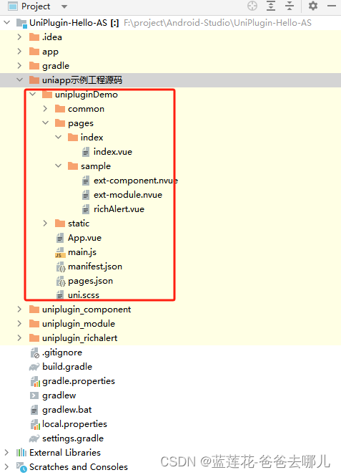Select the gradle.properties file icon

click(x=35, y=381)
